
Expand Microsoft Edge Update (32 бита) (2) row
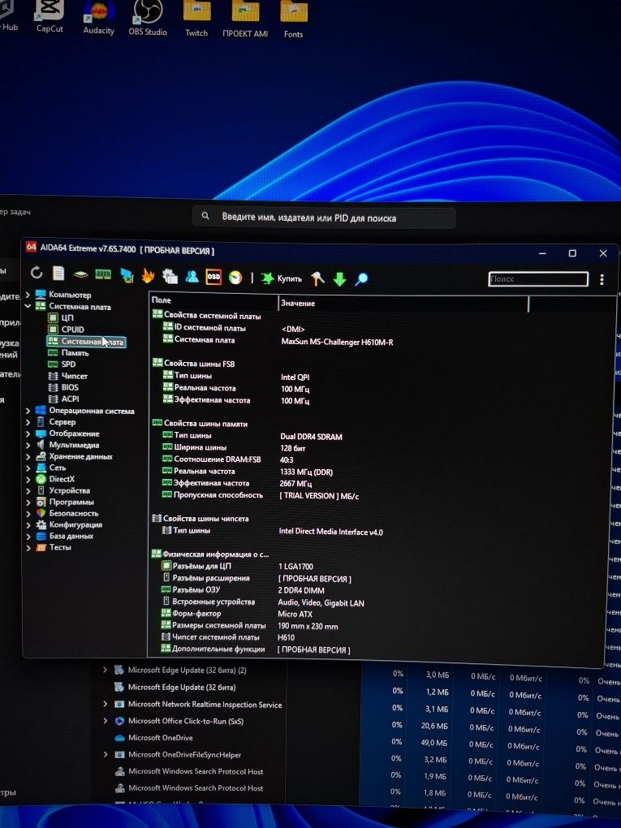[105, 670]
